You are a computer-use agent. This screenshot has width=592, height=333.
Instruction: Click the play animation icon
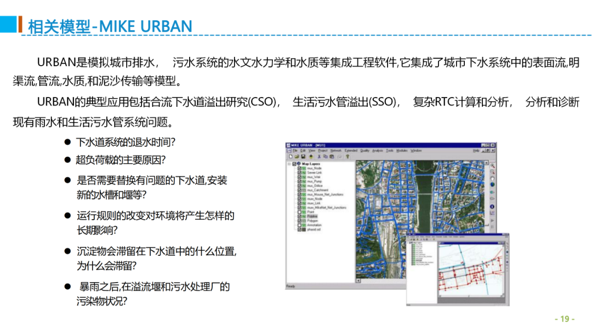click(492, 221)
